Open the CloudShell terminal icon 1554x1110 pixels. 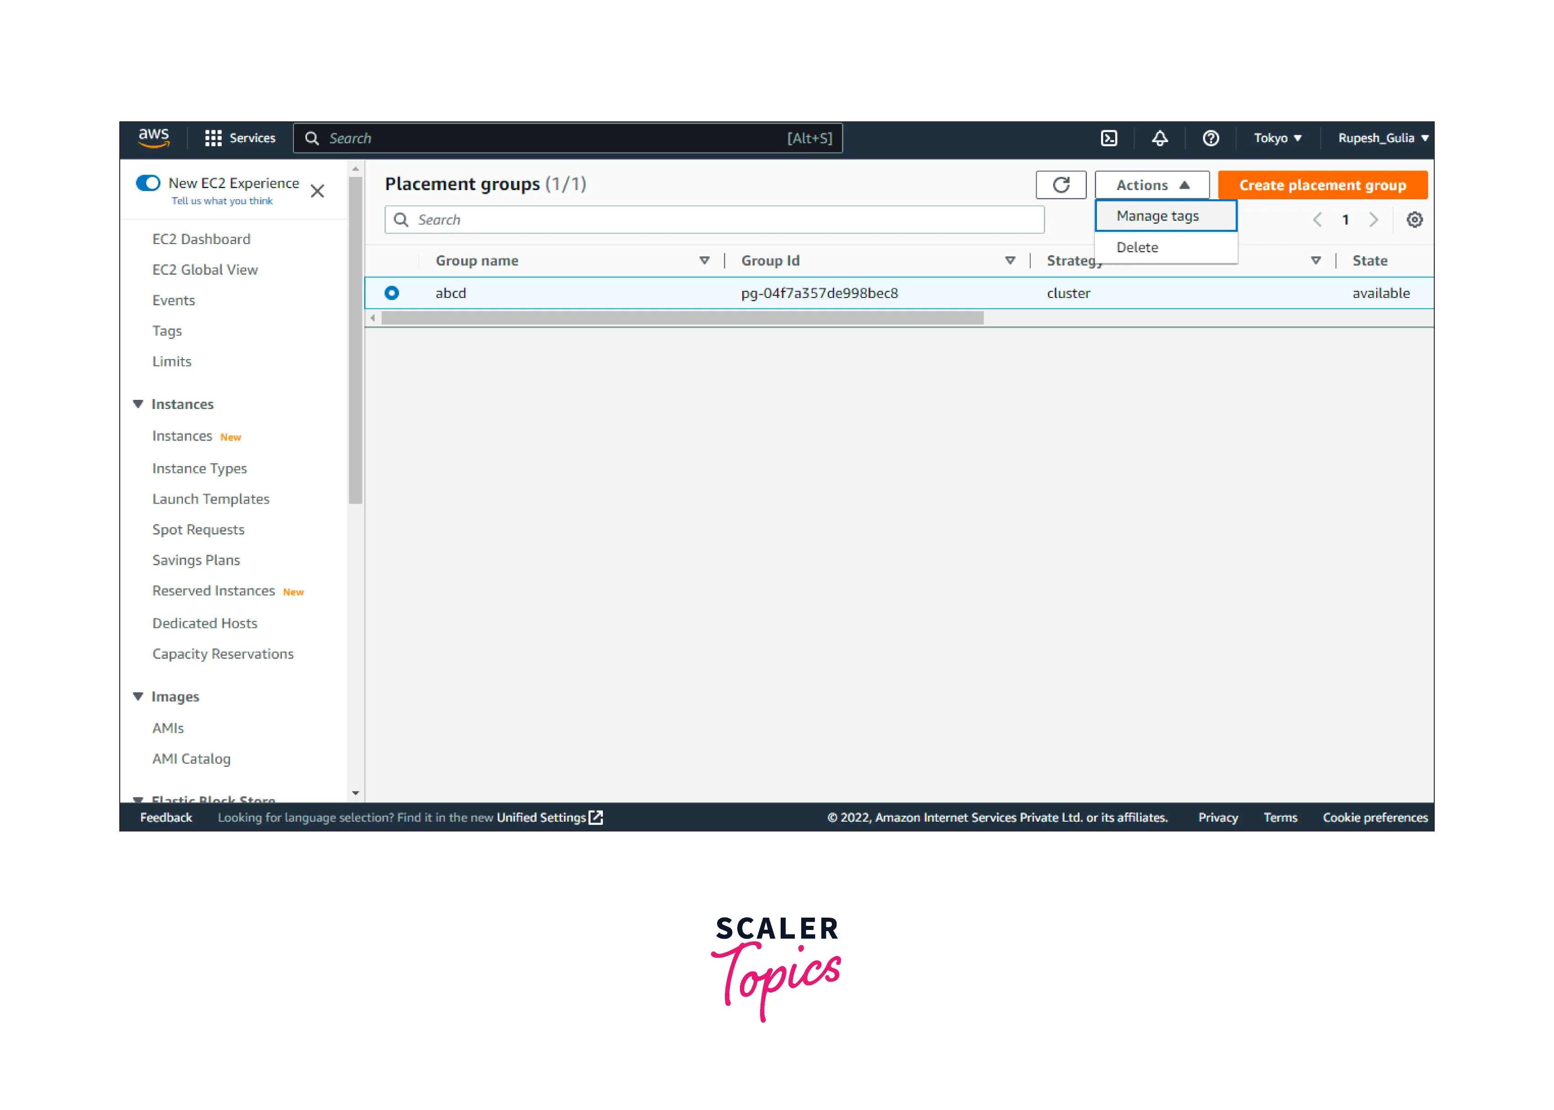coord(1108,138)
